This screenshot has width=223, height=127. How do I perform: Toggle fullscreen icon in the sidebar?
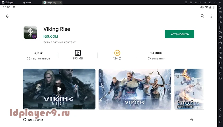click(x=220, y=27)
